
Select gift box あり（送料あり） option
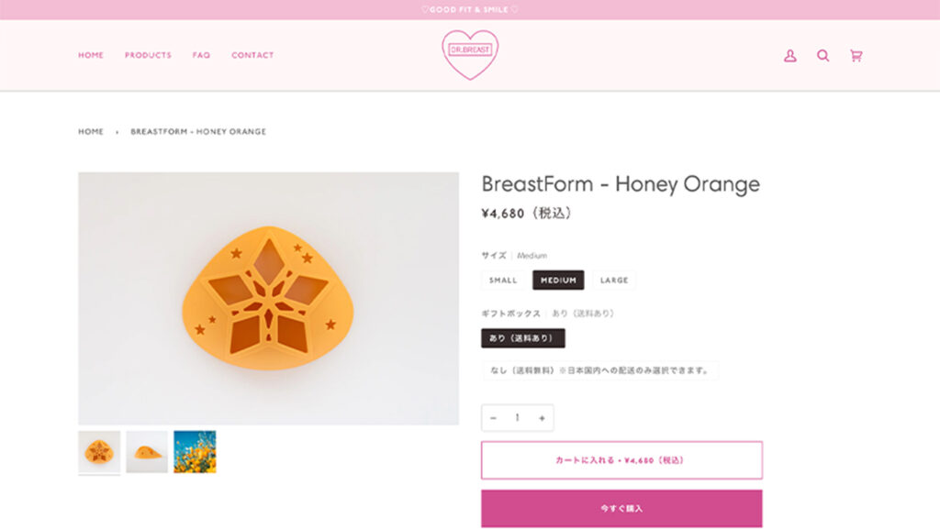522,338
